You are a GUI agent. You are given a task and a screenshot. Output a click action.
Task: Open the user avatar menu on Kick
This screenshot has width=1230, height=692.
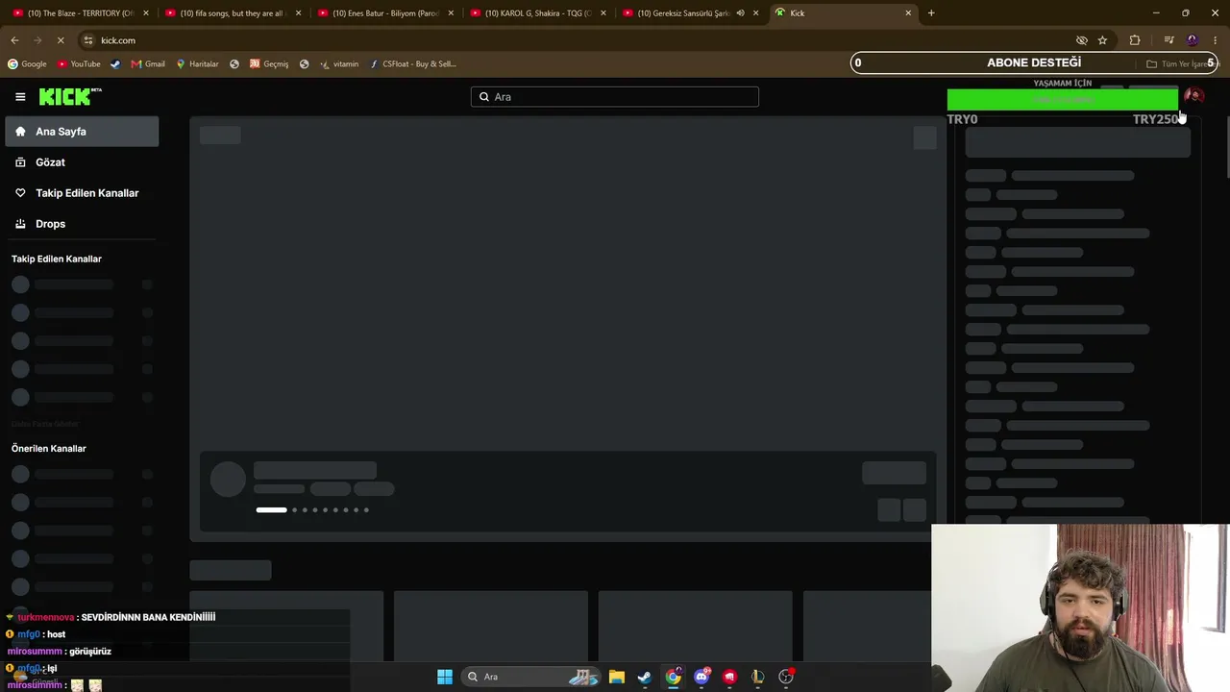(x=1193, y=96)
